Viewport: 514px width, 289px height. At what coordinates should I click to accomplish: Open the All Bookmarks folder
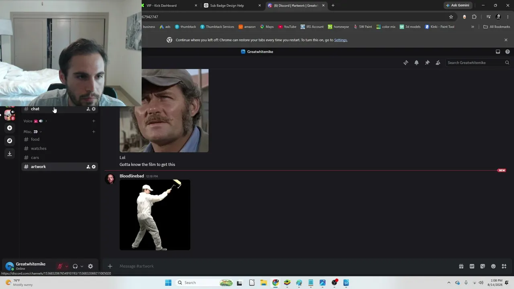(x=497, y=27)
